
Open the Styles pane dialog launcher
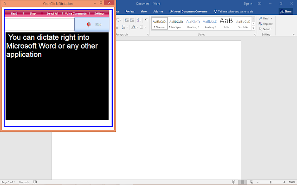point(255,35)
